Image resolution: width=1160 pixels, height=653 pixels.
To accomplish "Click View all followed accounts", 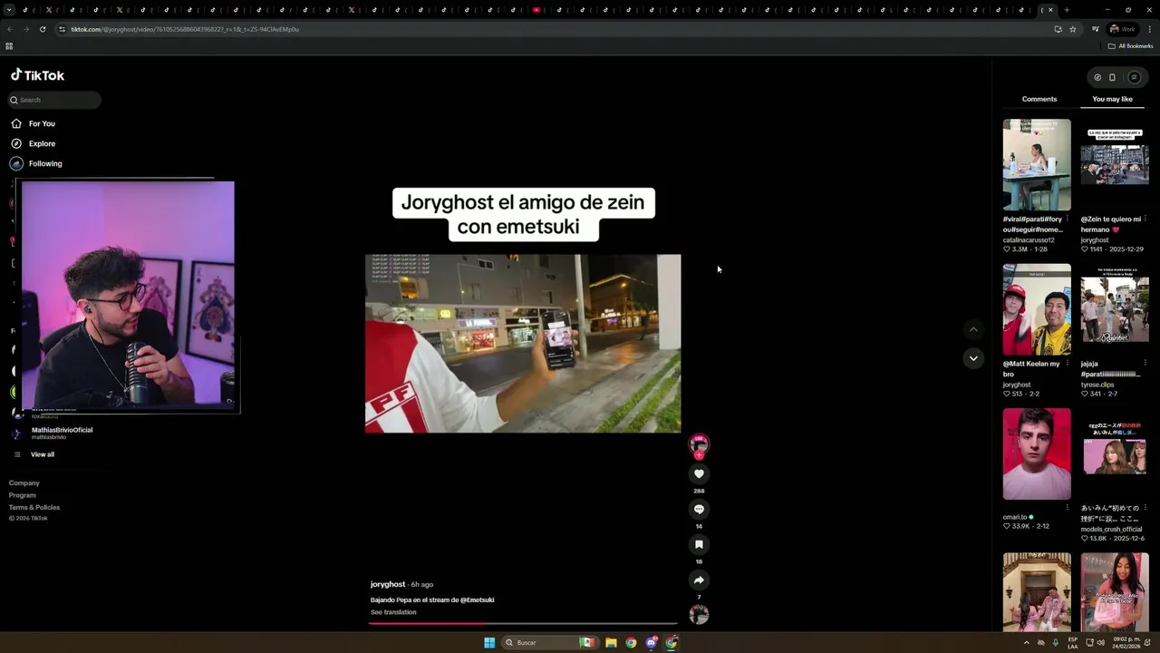I will pos(42,454).
